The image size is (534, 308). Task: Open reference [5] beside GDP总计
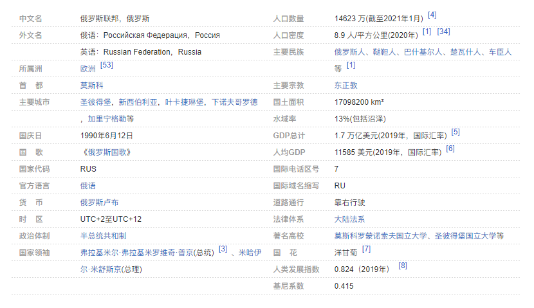click(456, 132)
